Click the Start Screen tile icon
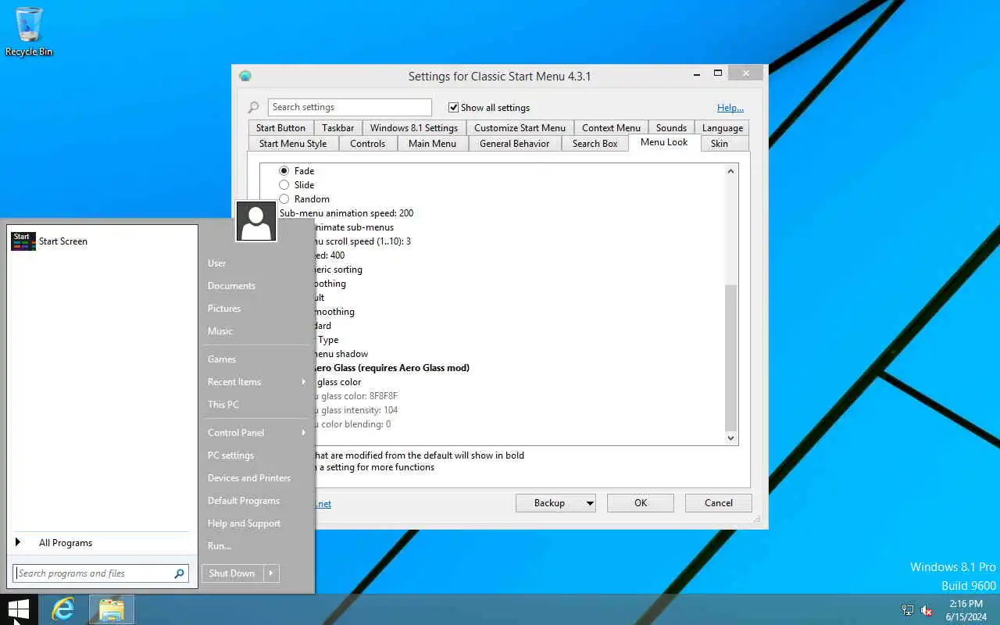The width and height of the screenshot is (1000, 625). tap(23, 241)
